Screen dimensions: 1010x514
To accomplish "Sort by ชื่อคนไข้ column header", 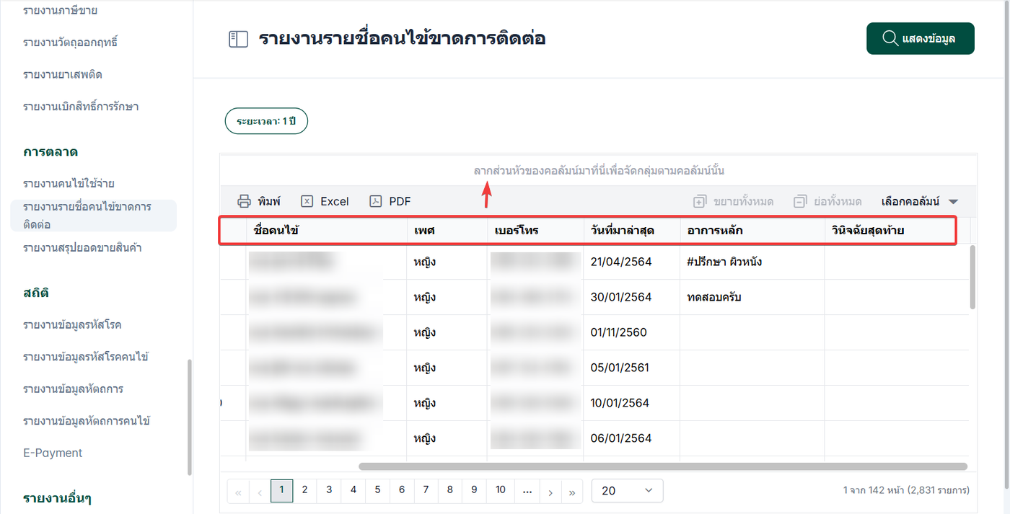I will pos(327,231).
